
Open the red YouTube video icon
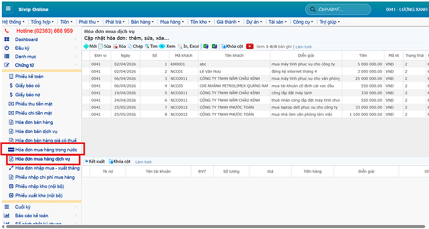(249, 47)
